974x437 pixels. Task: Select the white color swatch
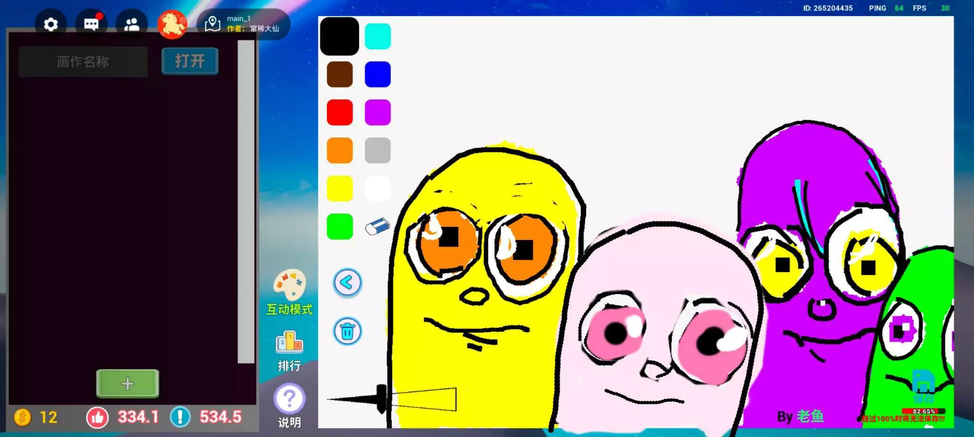point(378,189)
